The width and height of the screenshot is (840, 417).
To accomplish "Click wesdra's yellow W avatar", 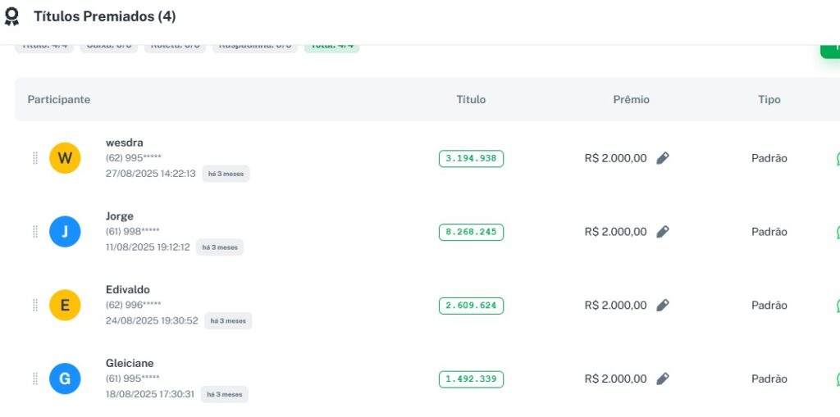I will click(65, 158).
